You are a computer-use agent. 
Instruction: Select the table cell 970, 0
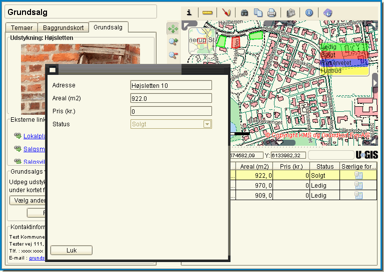pyautogui.click(x=254, y=186)
